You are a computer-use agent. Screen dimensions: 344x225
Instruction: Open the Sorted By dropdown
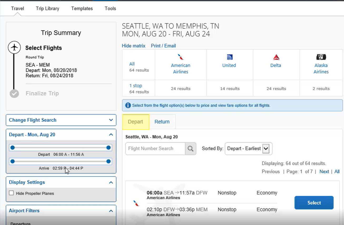point(248,149)
